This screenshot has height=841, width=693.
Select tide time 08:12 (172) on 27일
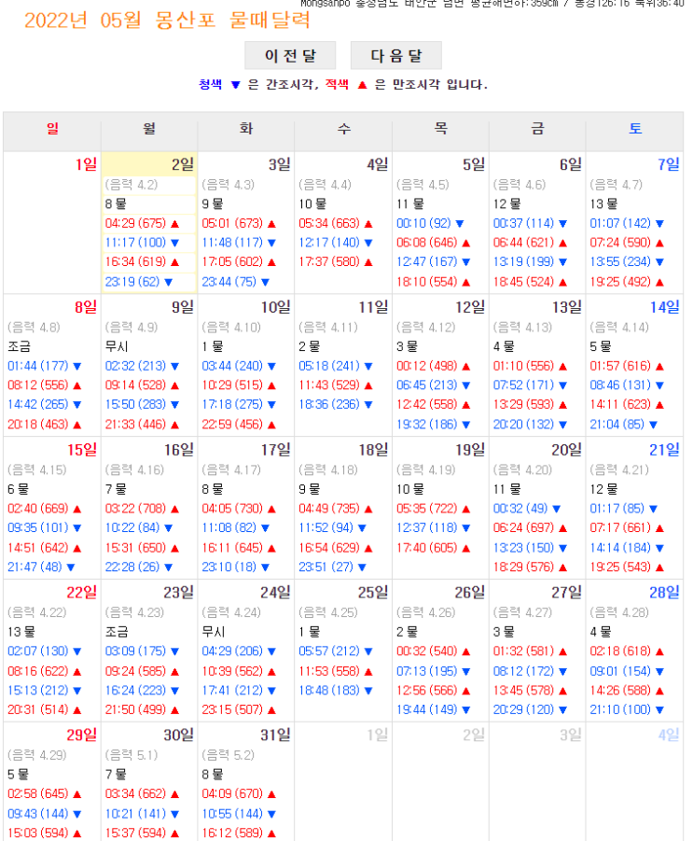click(x=523, y=671)
